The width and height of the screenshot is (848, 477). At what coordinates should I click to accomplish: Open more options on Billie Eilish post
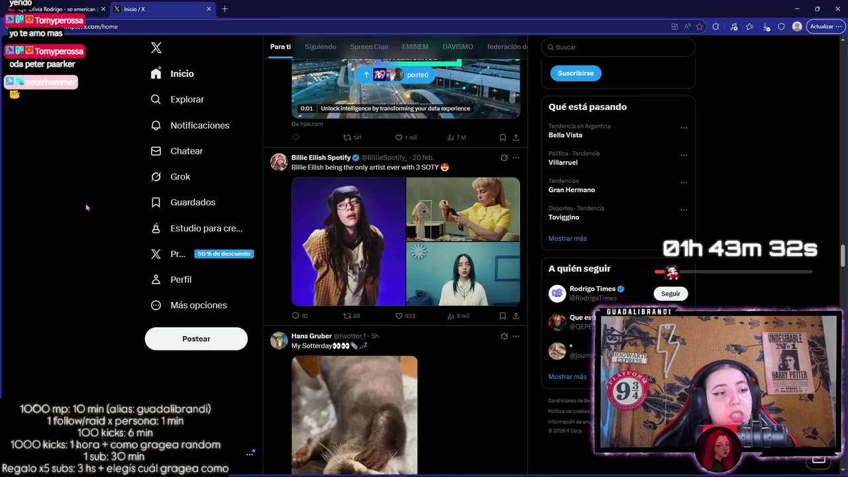click(x=516, y=158)
